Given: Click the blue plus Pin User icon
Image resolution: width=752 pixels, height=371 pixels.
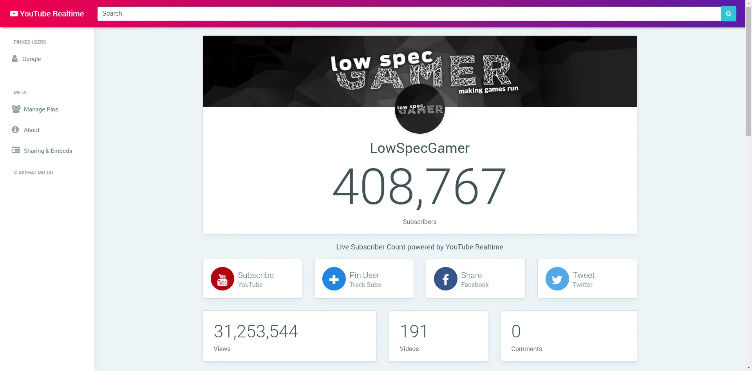Looking at the screenshot, I should 334,279.
